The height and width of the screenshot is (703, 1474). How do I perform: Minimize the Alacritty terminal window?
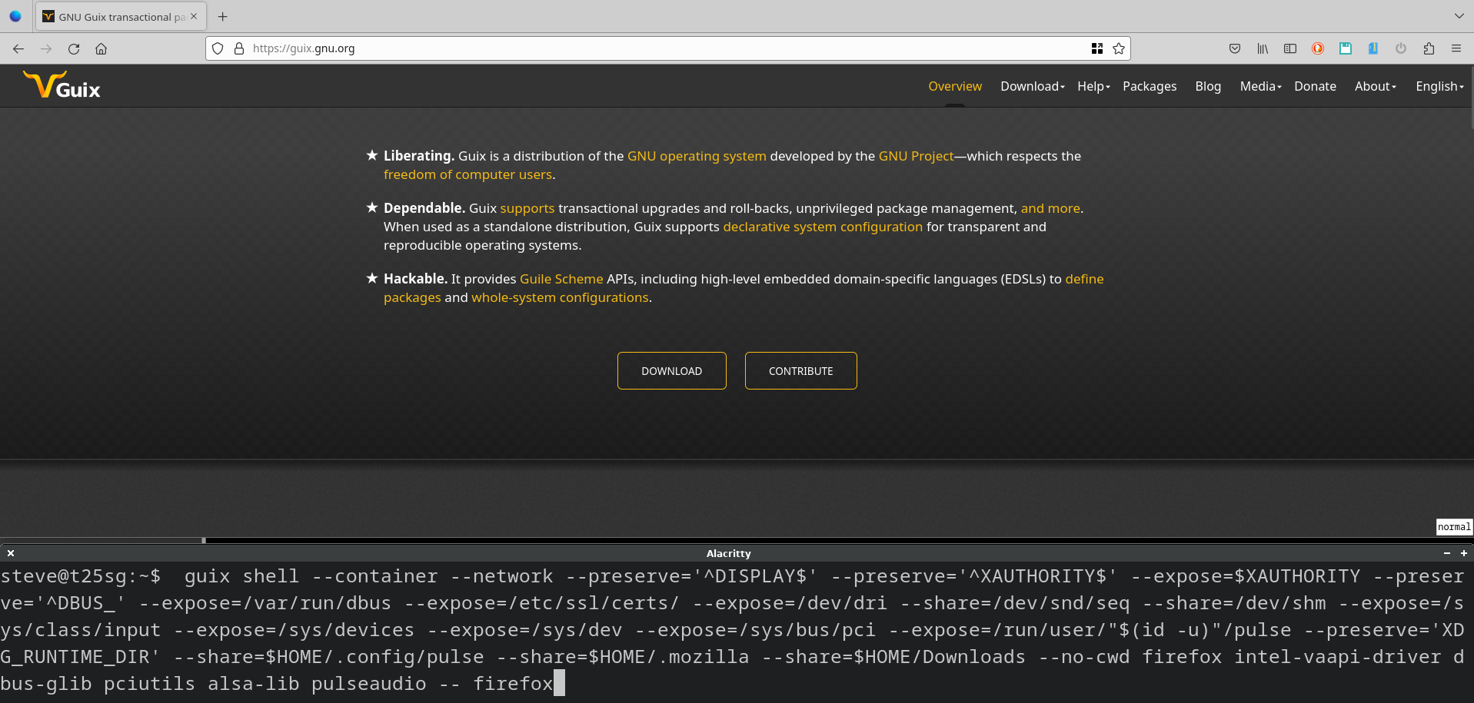pyautogui.click(x=1447, y=553)
